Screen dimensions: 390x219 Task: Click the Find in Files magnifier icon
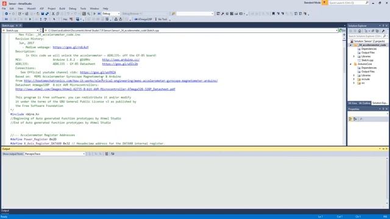(88, 13)
